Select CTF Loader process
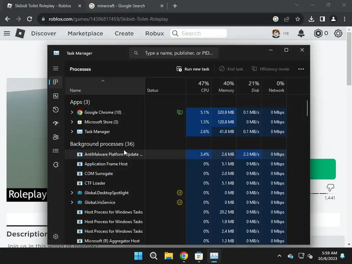The height and width of the screenshot is (264, 352). 176,183
